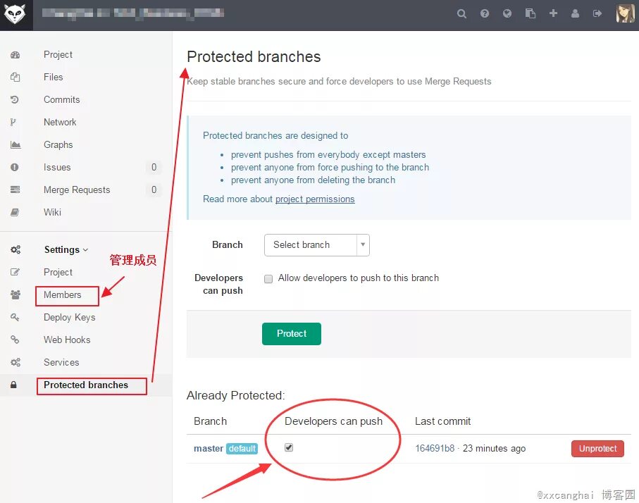Click the snippets pages icon in top bar
Image resolution: width=639 pixels, height=503 pixels.
click(x=530, y=13)
